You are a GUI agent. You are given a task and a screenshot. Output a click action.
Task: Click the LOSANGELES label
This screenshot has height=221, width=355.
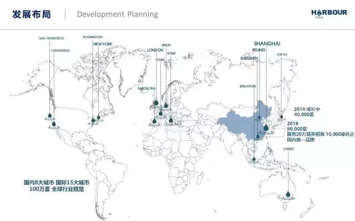tap(60, 50)
